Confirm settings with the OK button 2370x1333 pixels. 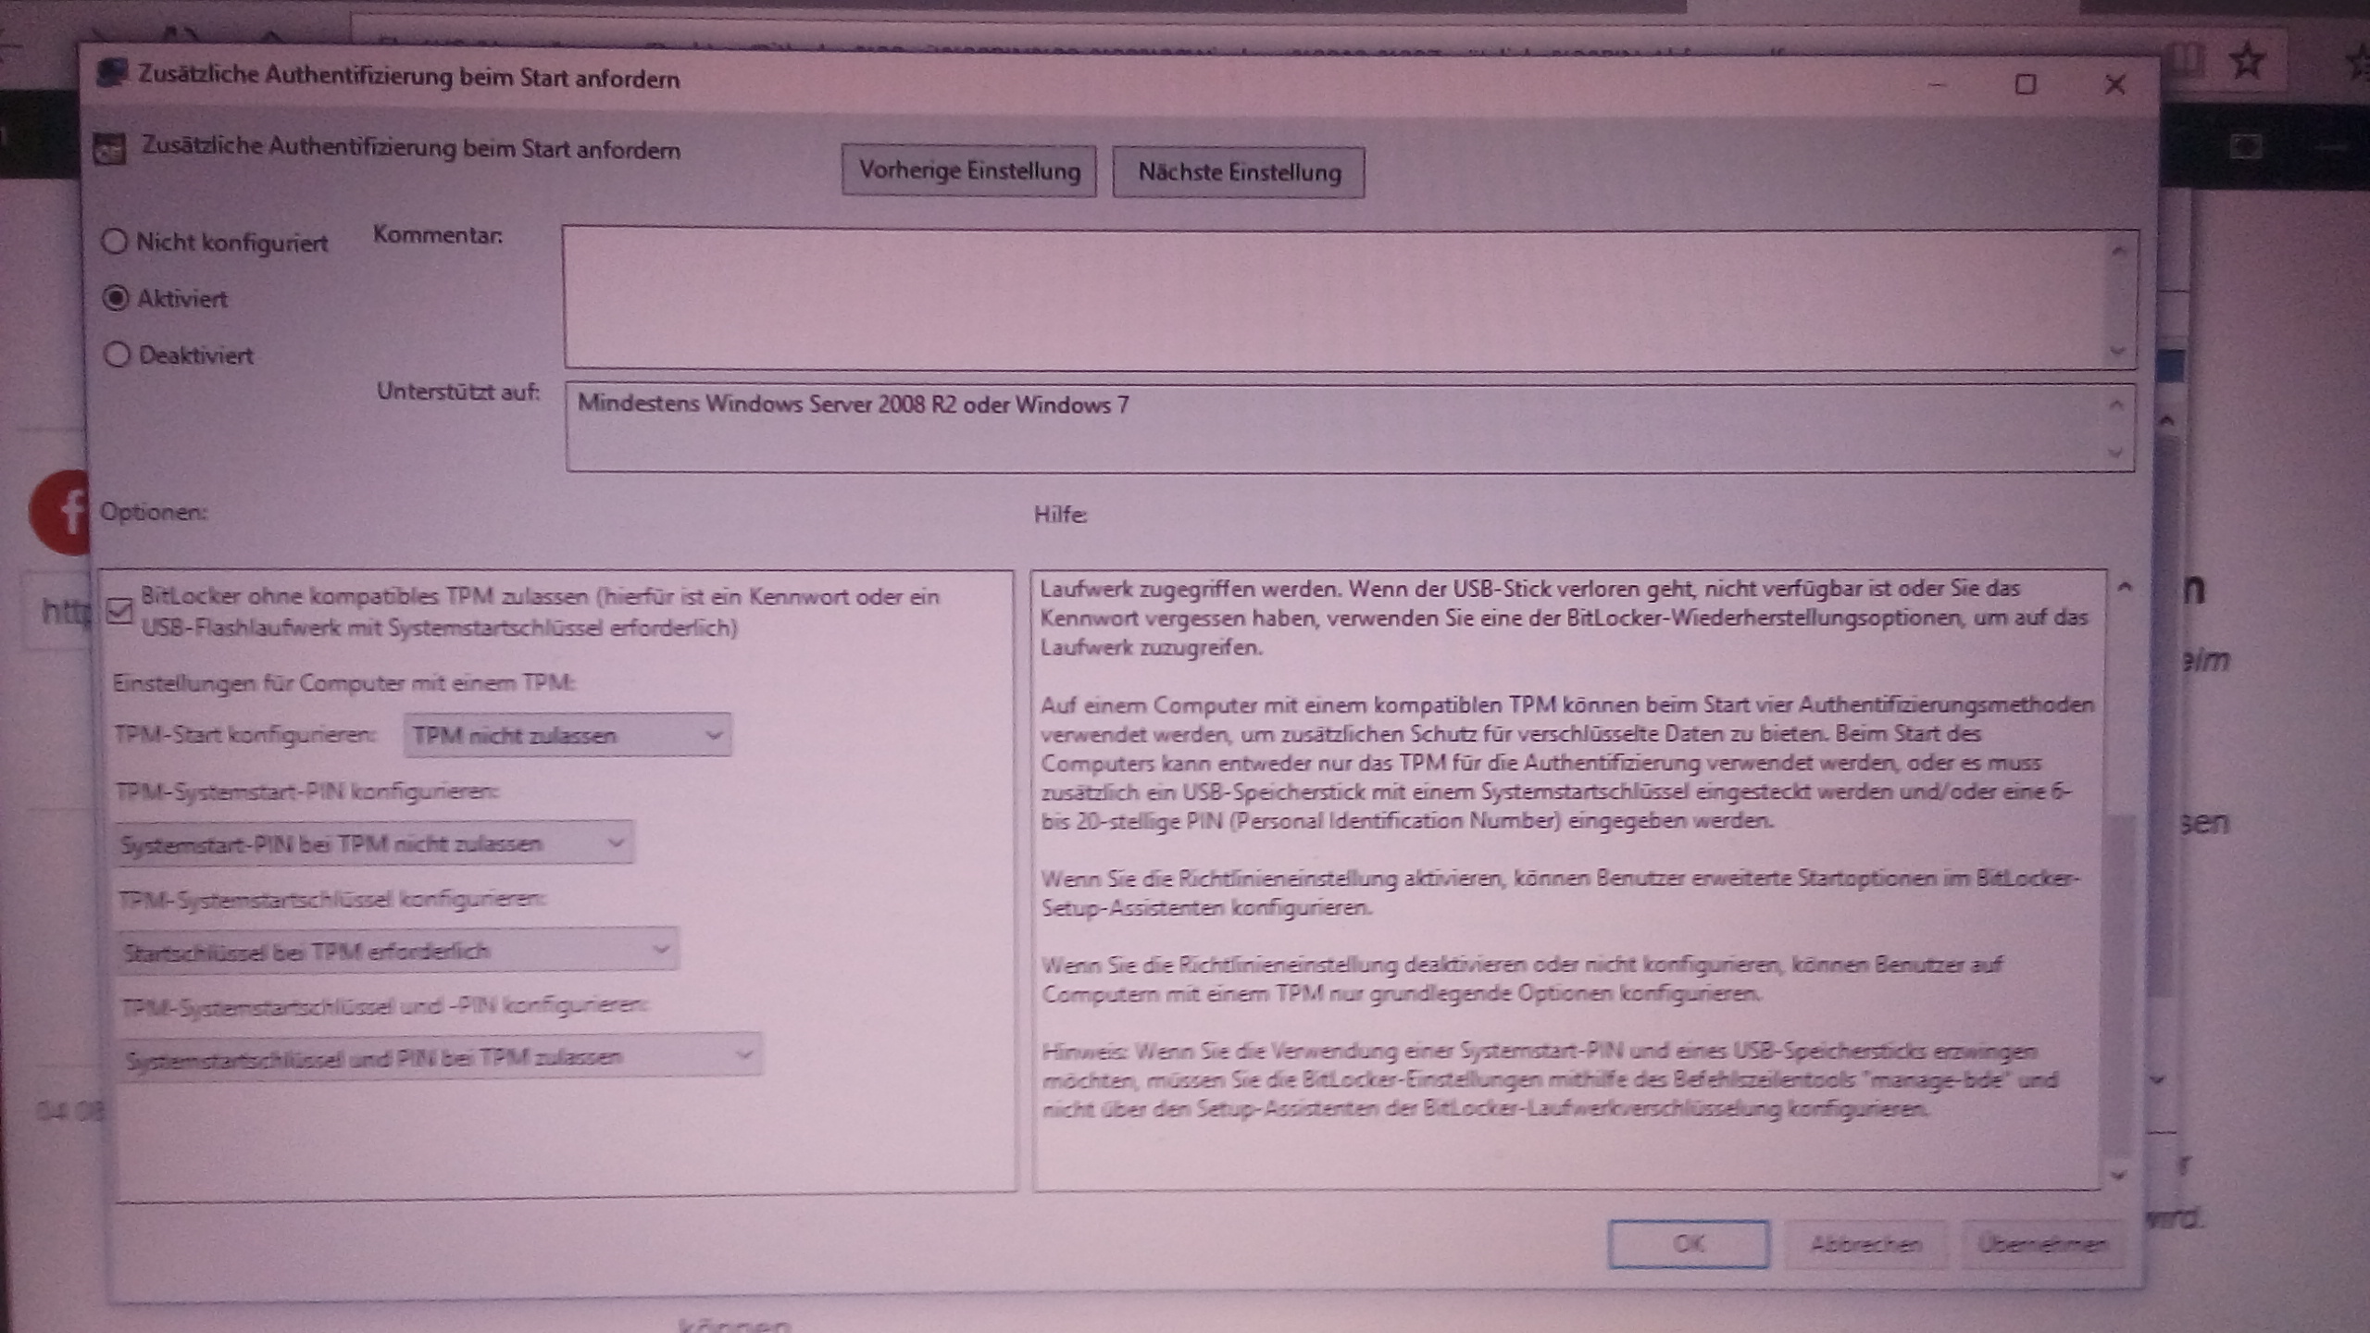click(x=1688, y=1243)
